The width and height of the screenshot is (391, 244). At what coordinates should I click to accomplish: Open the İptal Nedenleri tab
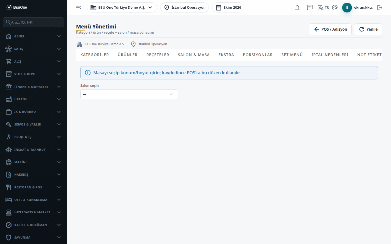pyautogui.click(x=330, y=55)
